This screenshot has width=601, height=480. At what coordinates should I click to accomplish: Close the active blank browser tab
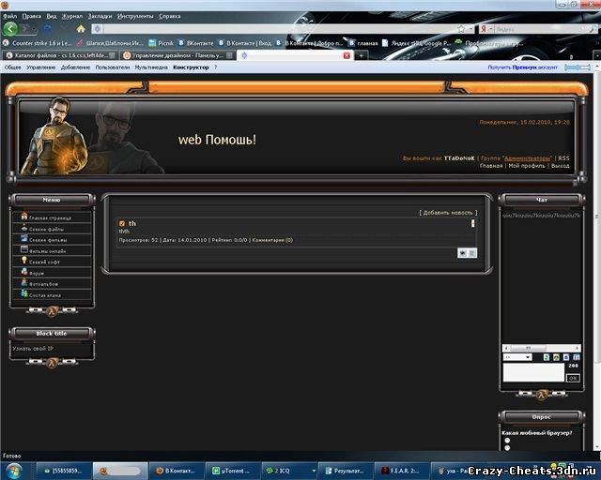347,55
